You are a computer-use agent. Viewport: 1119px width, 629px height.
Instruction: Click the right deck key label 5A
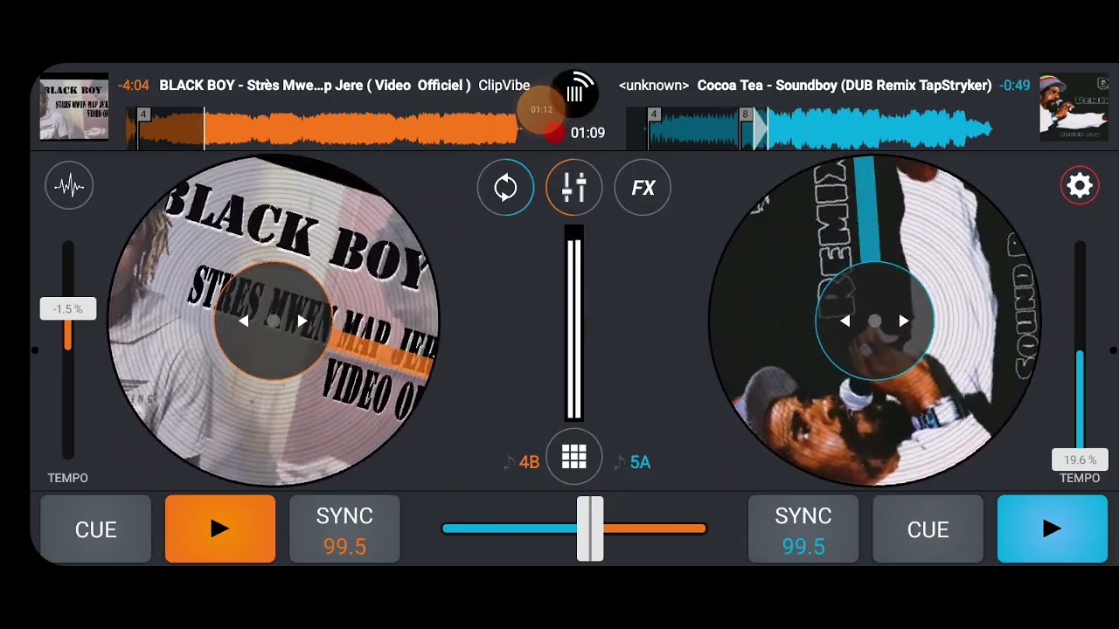click(x=640, y=462)
